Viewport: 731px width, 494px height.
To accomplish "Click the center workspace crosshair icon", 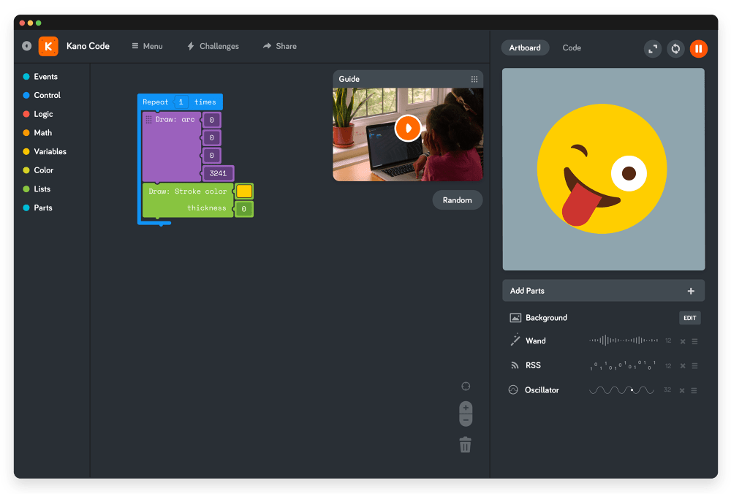I will [466, 387].
